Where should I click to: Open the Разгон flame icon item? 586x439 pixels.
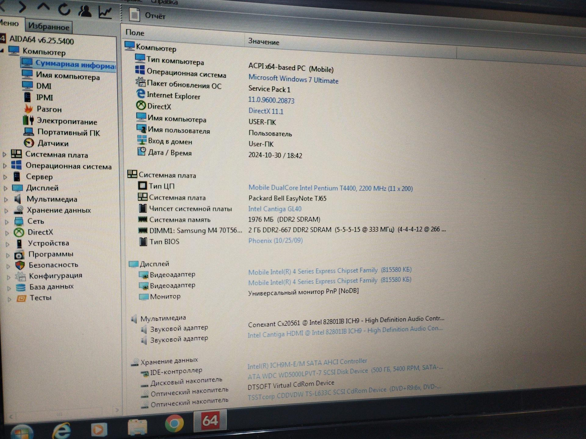click(x=28, y=109)
